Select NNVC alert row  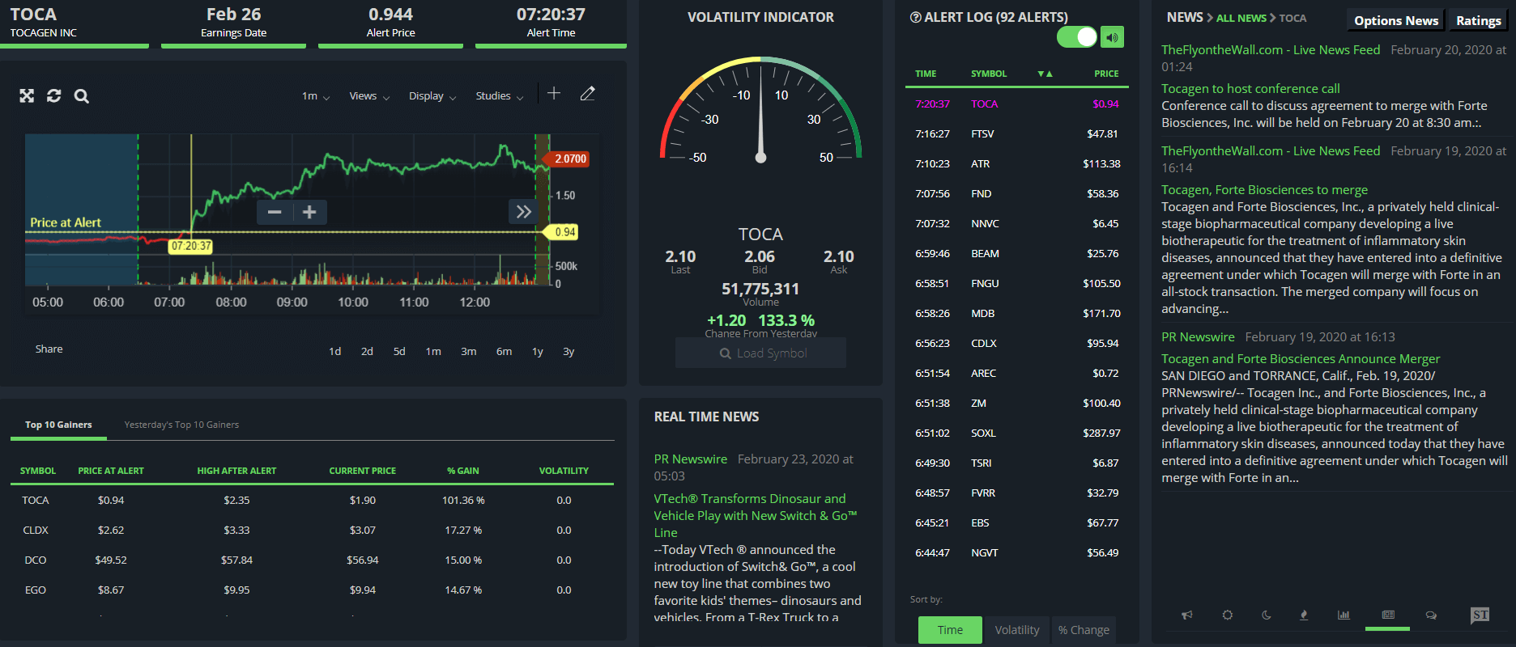pos(1016,223)
